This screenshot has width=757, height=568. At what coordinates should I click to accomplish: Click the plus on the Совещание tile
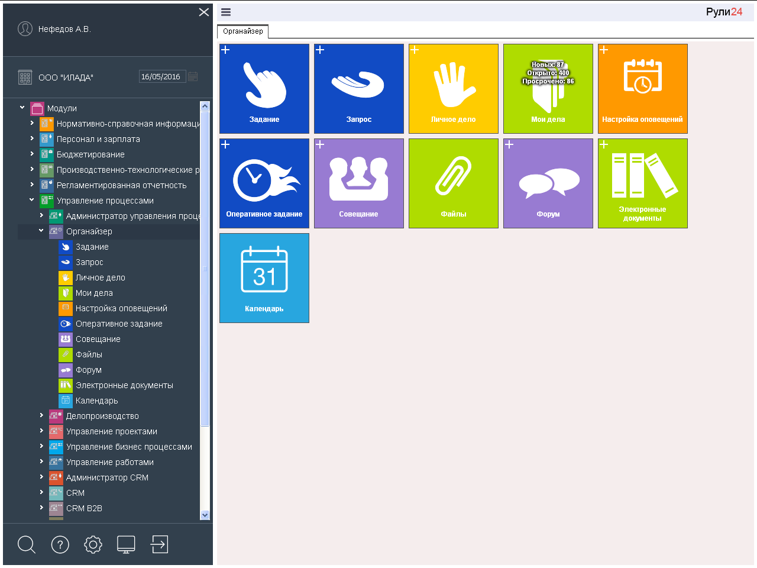click(x=320, y=144)
